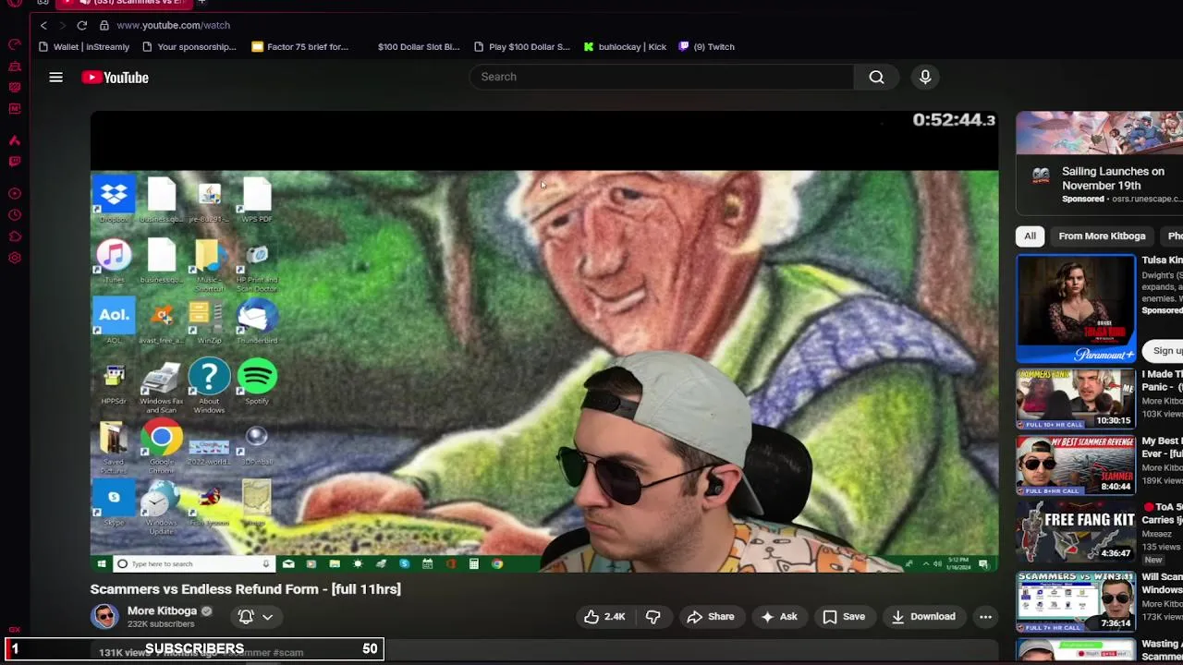The image size is (1183, 665).
Task: Open Scammers vs Win3.1 7:36:14 thumbnail
Action: point(1076,601)
